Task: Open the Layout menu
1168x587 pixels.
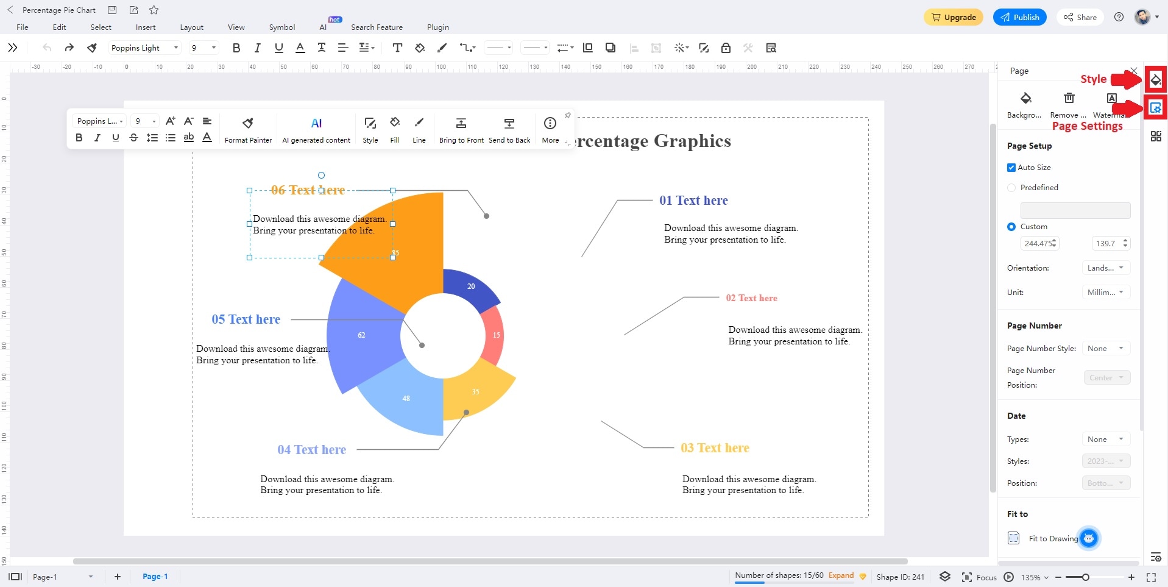Action: tap(191, 27)
